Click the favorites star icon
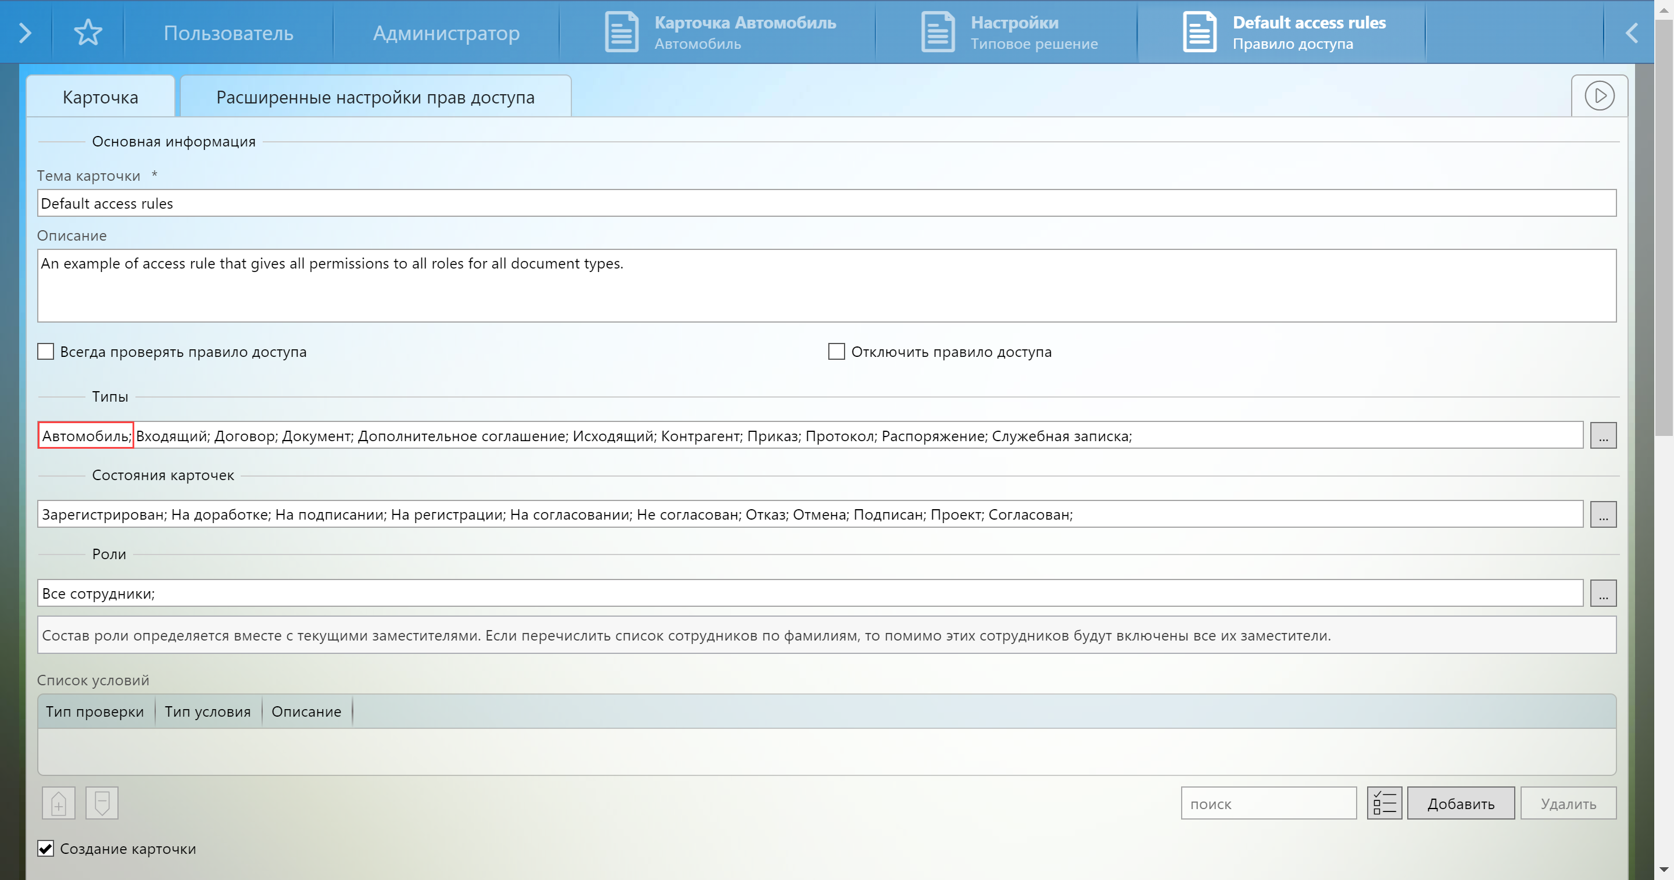Viewport: 1674px width, 880px height. [88, 33]
